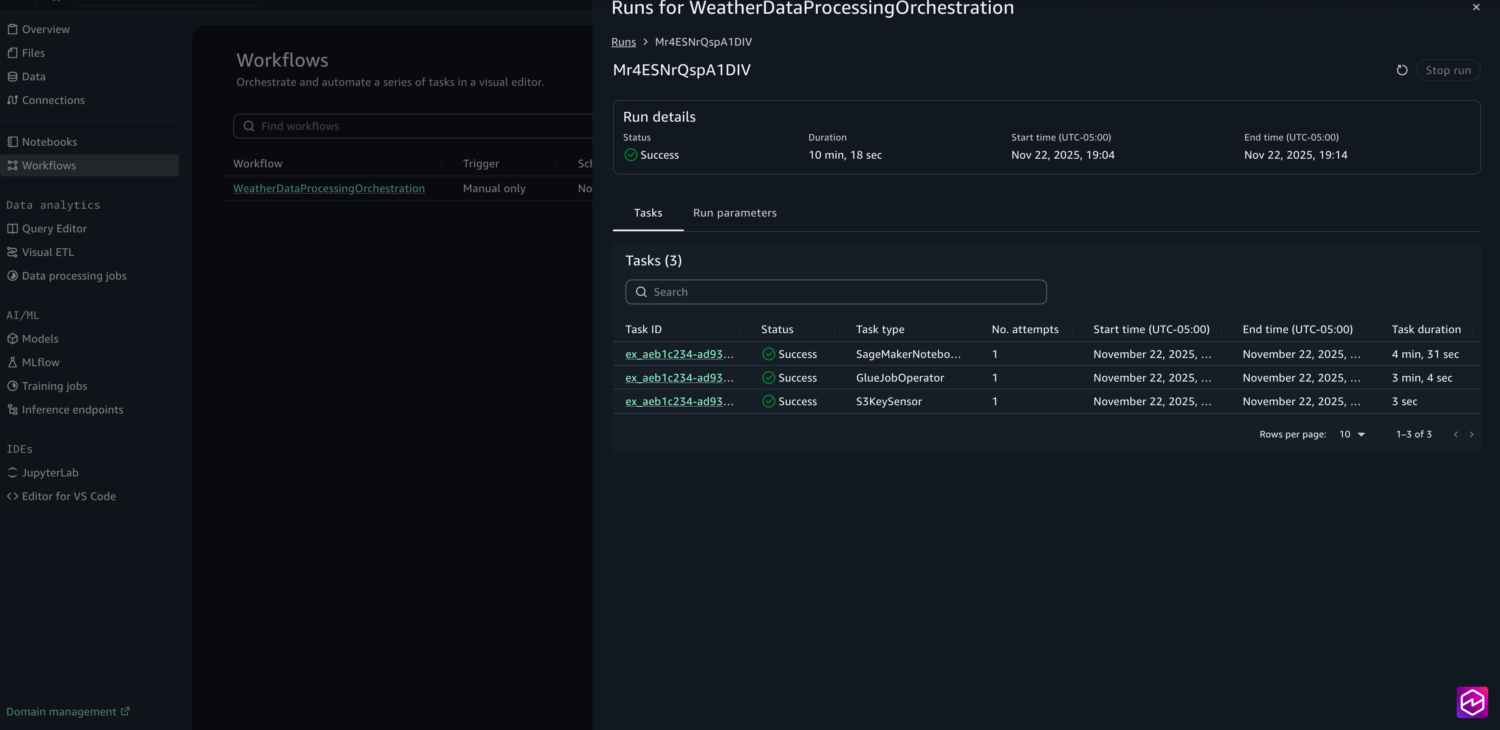
Task: Click the Runs breadcrumb link
Action: click(x=623, y=42)
